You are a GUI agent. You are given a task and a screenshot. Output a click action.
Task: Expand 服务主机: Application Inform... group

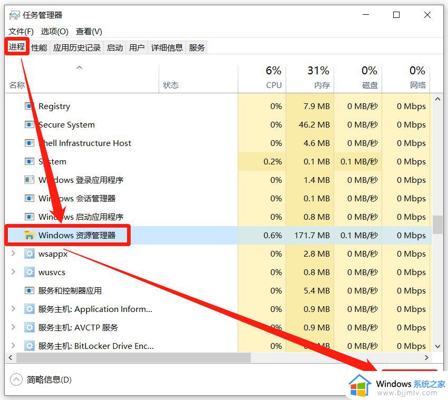click(x=13, y=309)
